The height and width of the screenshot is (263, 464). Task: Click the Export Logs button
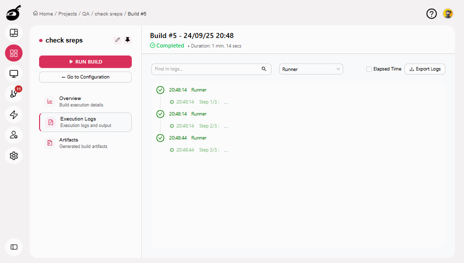tap(424, 69)
